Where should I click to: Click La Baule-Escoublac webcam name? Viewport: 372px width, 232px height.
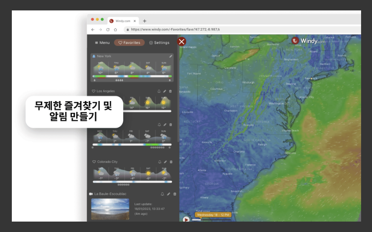[x=111, y=194]
